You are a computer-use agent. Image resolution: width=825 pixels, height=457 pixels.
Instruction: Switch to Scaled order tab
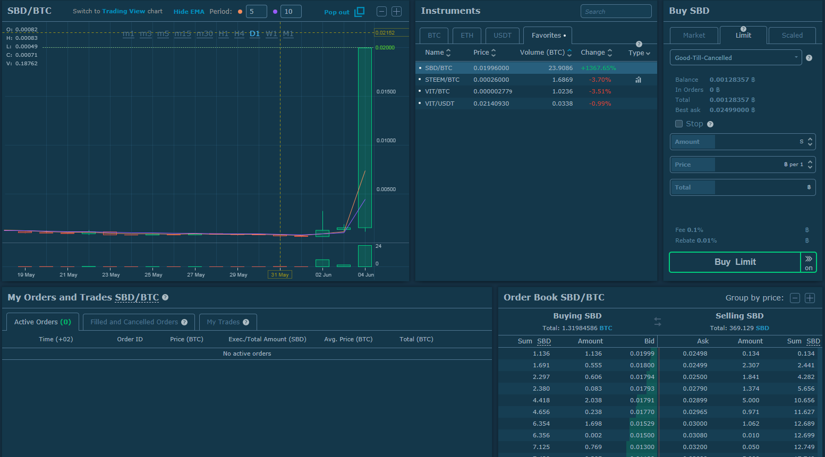coord(792,36)
